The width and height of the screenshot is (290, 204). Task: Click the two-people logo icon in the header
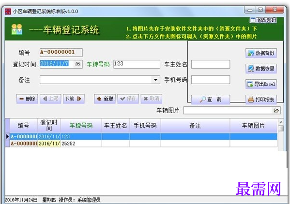click(16, 29)
